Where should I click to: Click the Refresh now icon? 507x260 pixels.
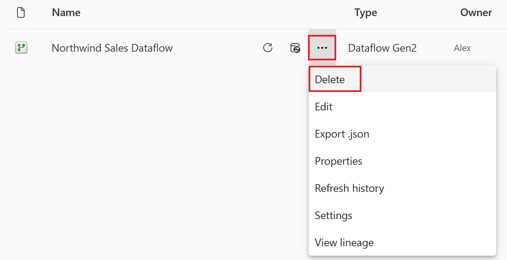pyautogui.click(x=268, y=48)
